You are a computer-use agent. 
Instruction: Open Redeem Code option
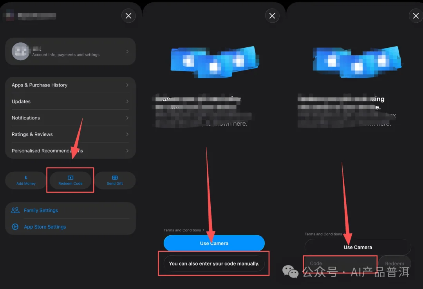(70, 180)
